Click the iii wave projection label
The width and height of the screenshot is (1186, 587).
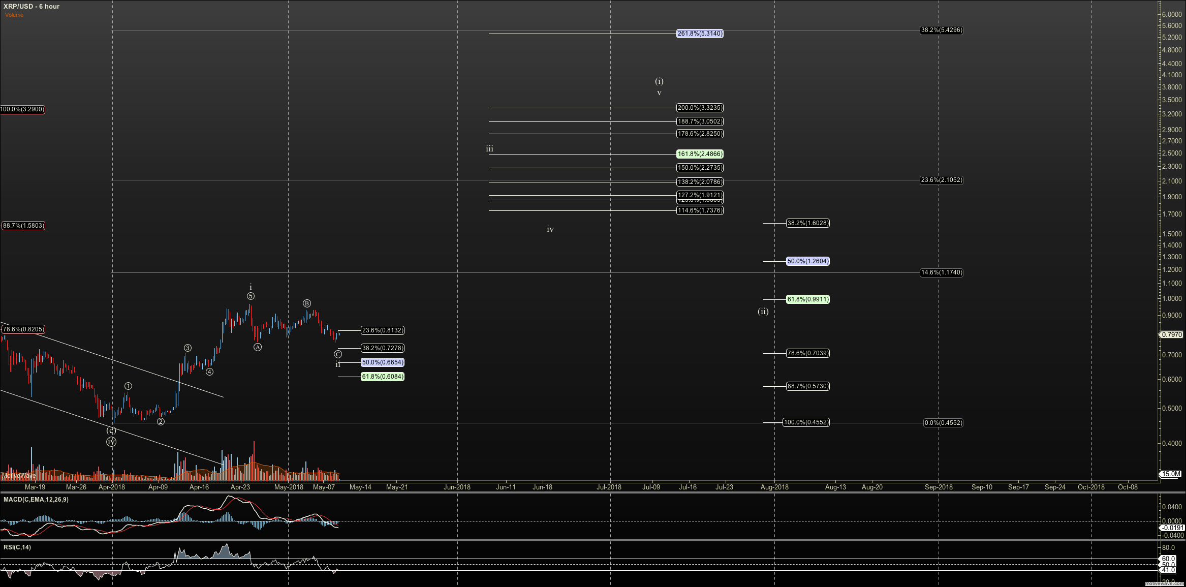point(489,149)
